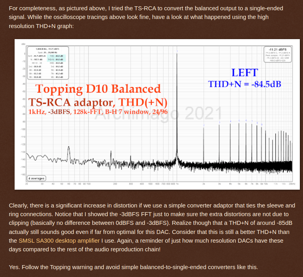Click the '-11.21 dBFS' readout box

278,55
